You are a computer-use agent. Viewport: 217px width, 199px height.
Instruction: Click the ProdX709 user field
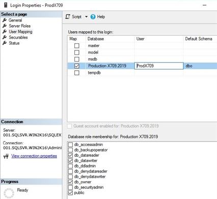(x=159, y=66)
